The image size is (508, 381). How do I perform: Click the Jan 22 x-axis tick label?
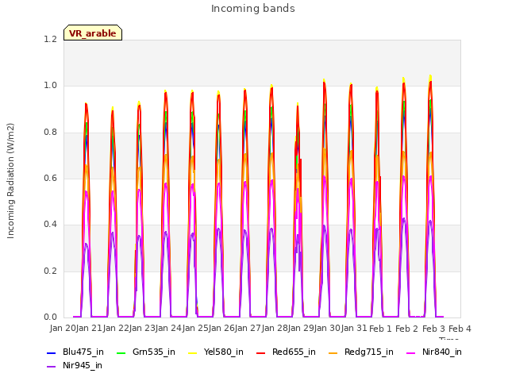tap(116, 328)
